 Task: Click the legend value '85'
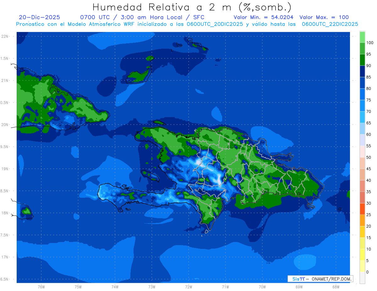point(369,77)
